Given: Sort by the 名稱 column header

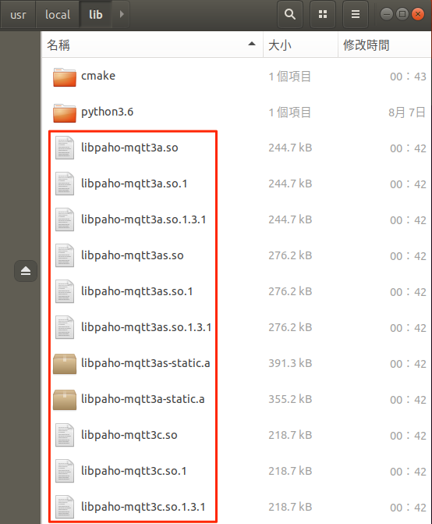Looking at the screenshot, I should pos(153,45).
